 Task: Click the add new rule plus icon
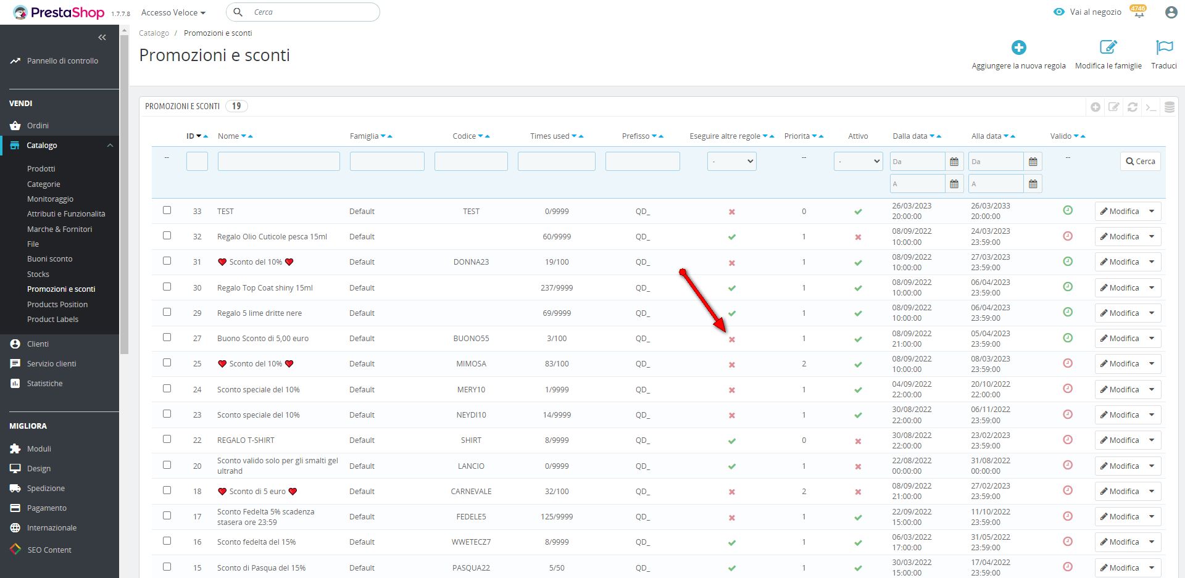pos(1018,47)
